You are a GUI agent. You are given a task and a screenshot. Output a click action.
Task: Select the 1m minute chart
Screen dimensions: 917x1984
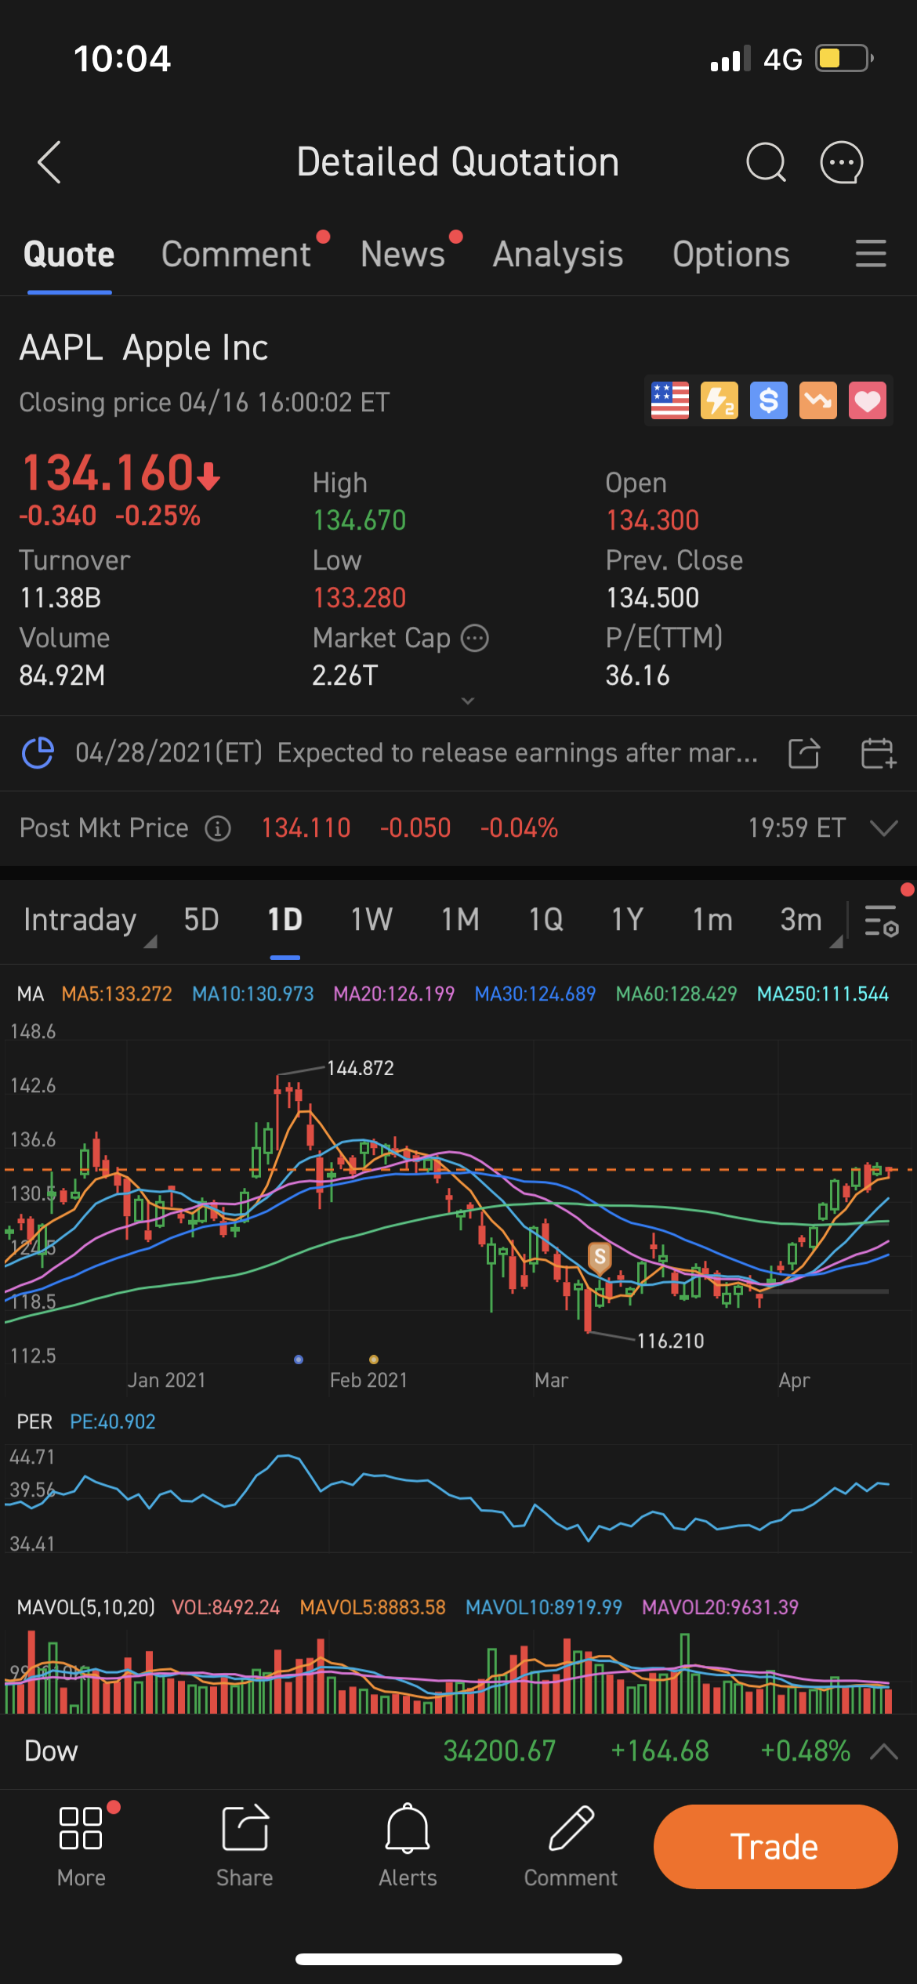point(712,920)
